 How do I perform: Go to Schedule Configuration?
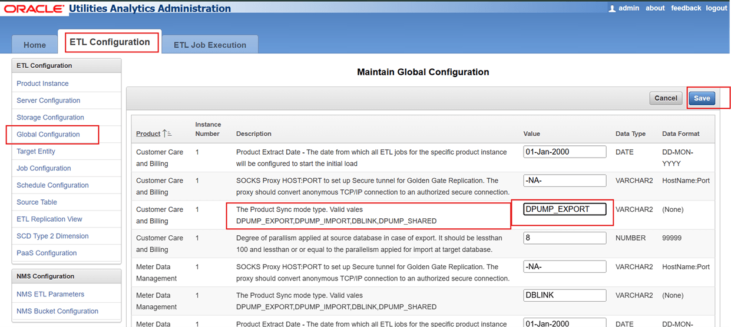click(52, 185)
